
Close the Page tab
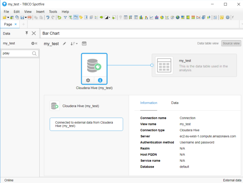(16, 24)
